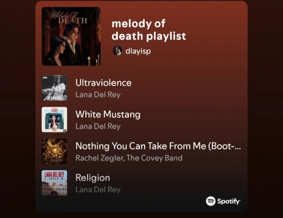The height and width of the screenshot is (218, 283).
Task: Click the Spotify wordmark text
Action: click(x=229, y=201)
